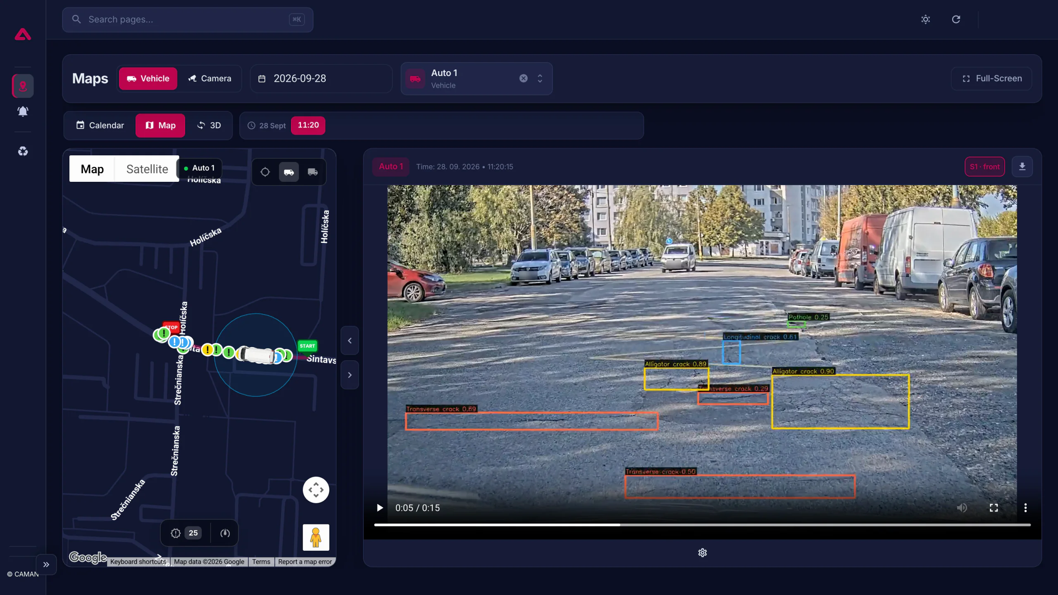Play the video
Screen dimensions: 1058x595
(379, 508)
